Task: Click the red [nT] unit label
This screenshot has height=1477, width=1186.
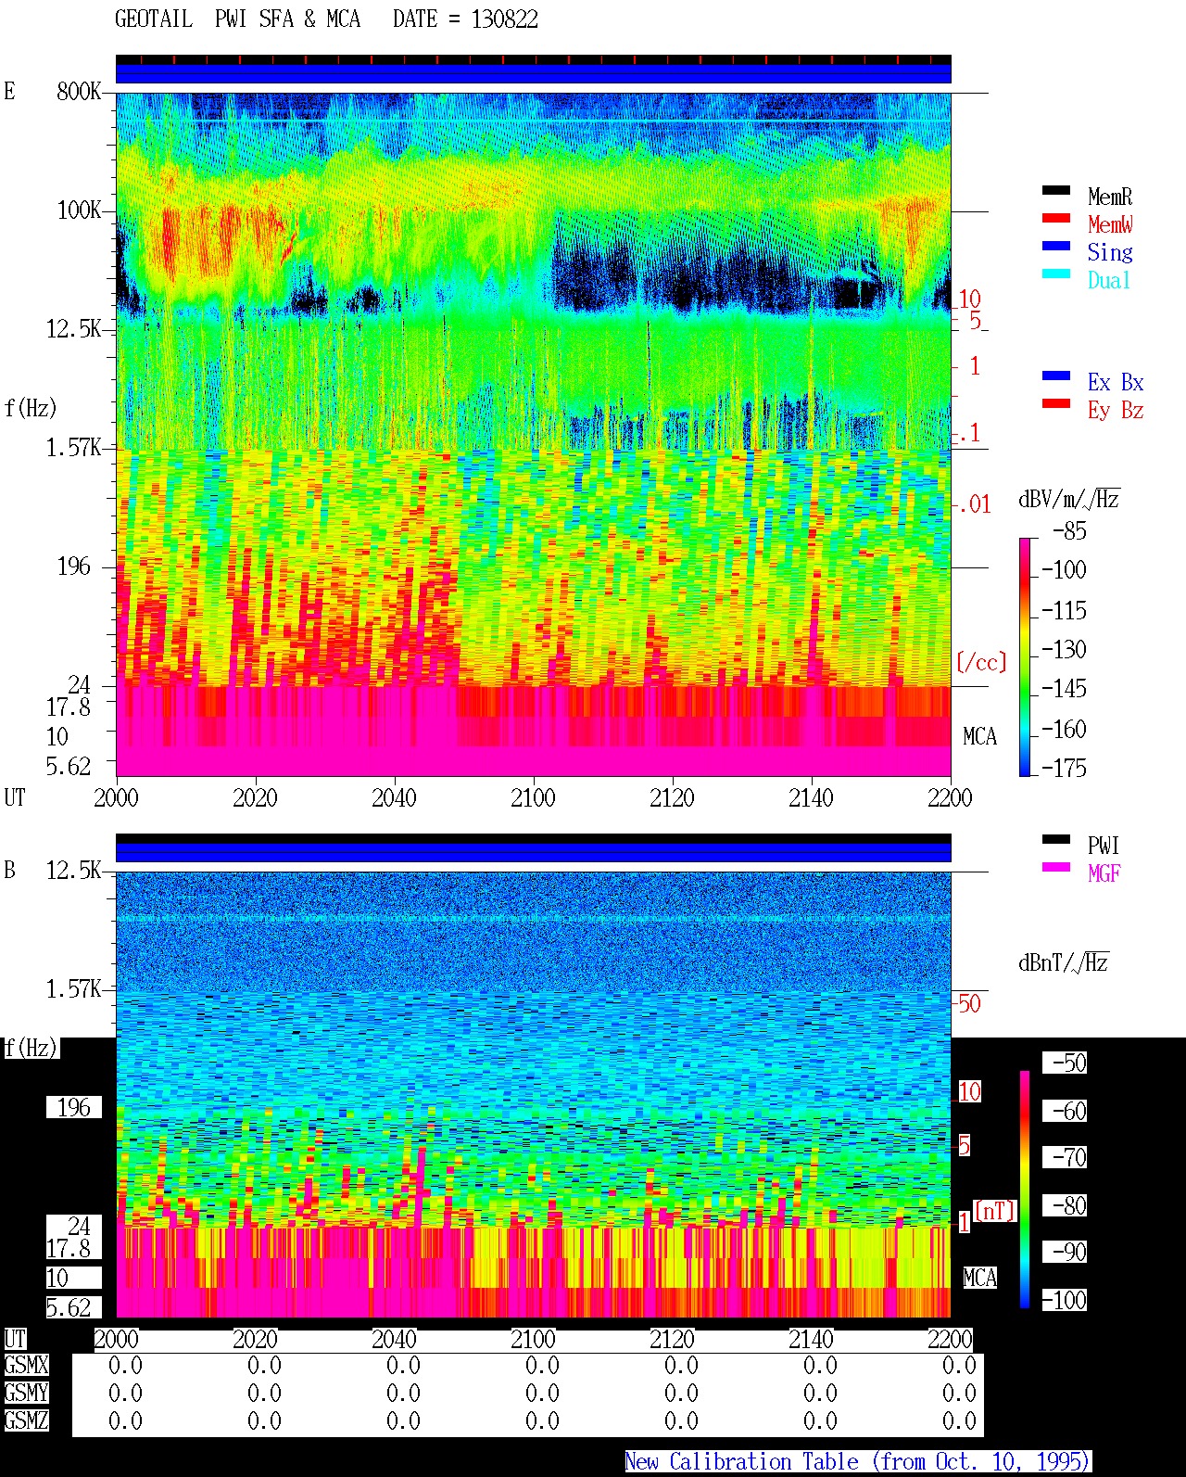Action: (995, 1211)
